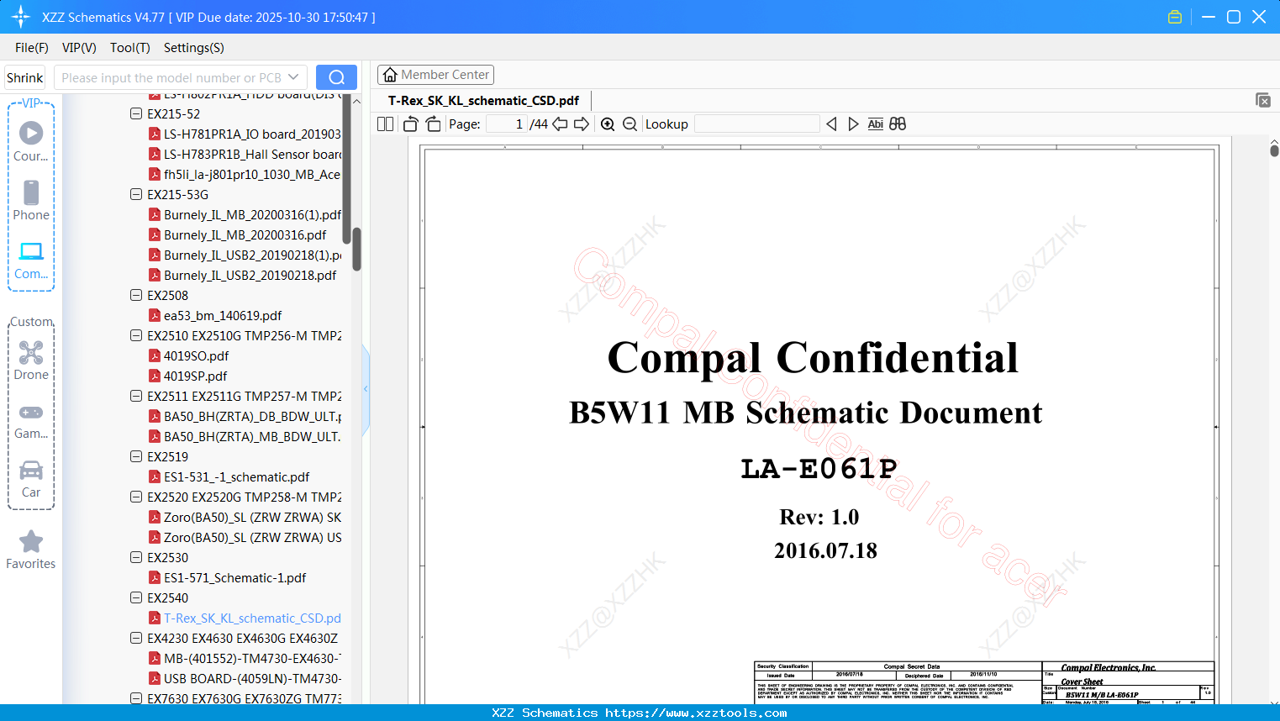Select the Computer category icon
Viewport: 1280px width, 721px height.
[31, 251]
